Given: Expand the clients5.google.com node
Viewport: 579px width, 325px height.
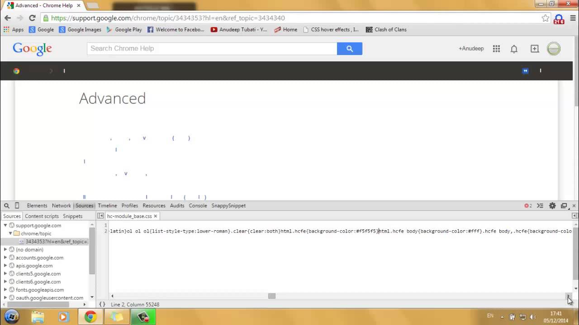Looking at the screenshot, I should pyautogui.click(x=5, y=274).
